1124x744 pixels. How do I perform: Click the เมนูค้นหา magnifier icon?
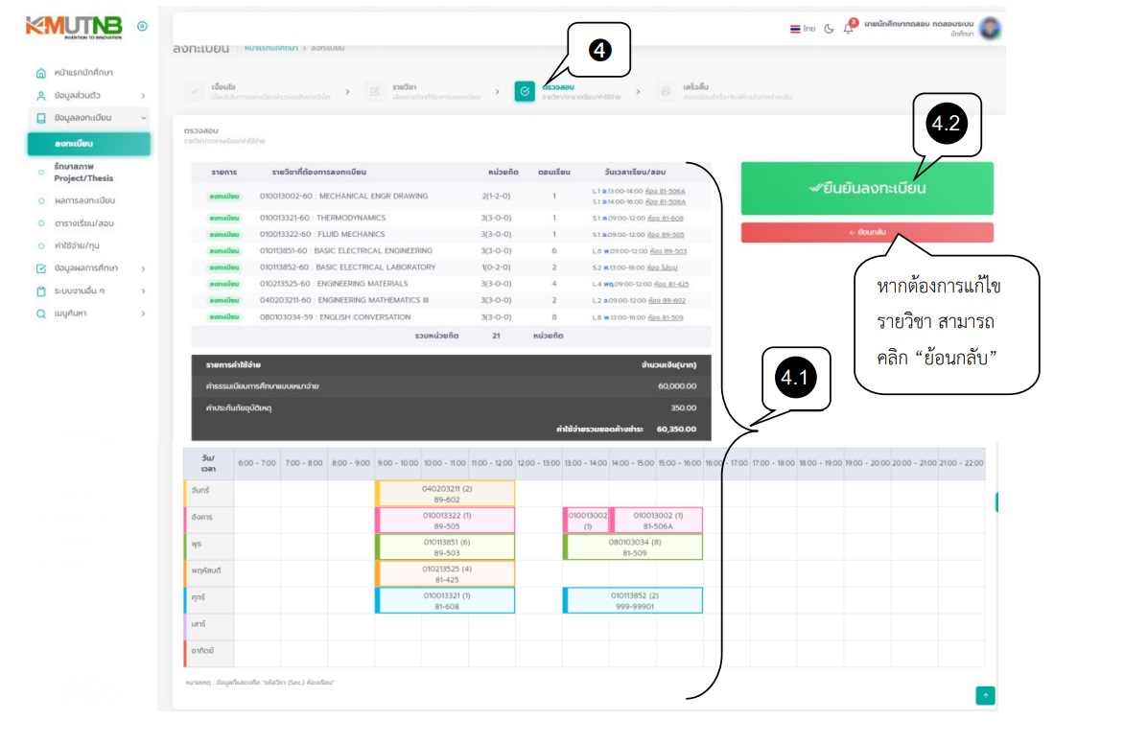41,314
